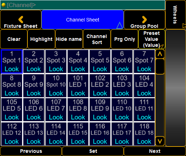Select channel 1 Spot 1 tile
Viewport: 186px width, 156px height.
(x=12, y=62)
